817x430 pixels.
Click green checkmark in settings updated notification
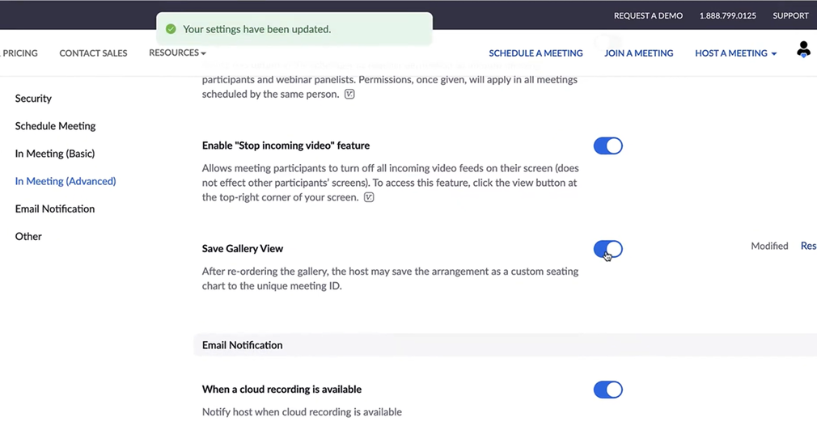pyautogui.click(x=171, y=29)
